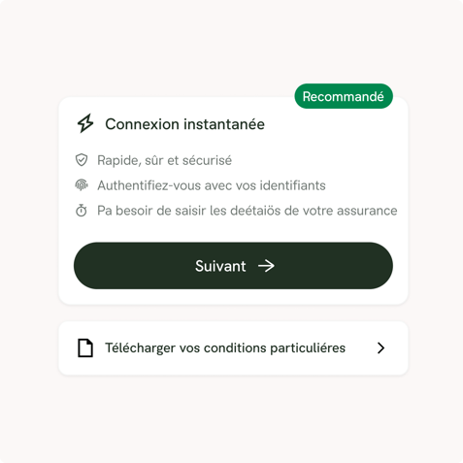Select the Suivant label text

(220, 266)
